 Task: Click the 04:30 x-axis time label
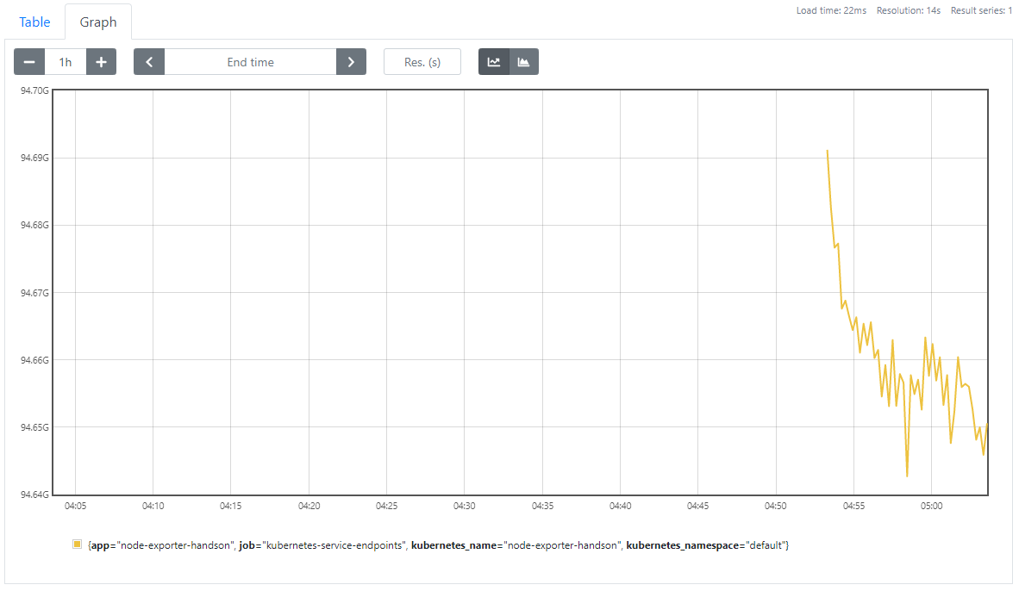[464, 506]
